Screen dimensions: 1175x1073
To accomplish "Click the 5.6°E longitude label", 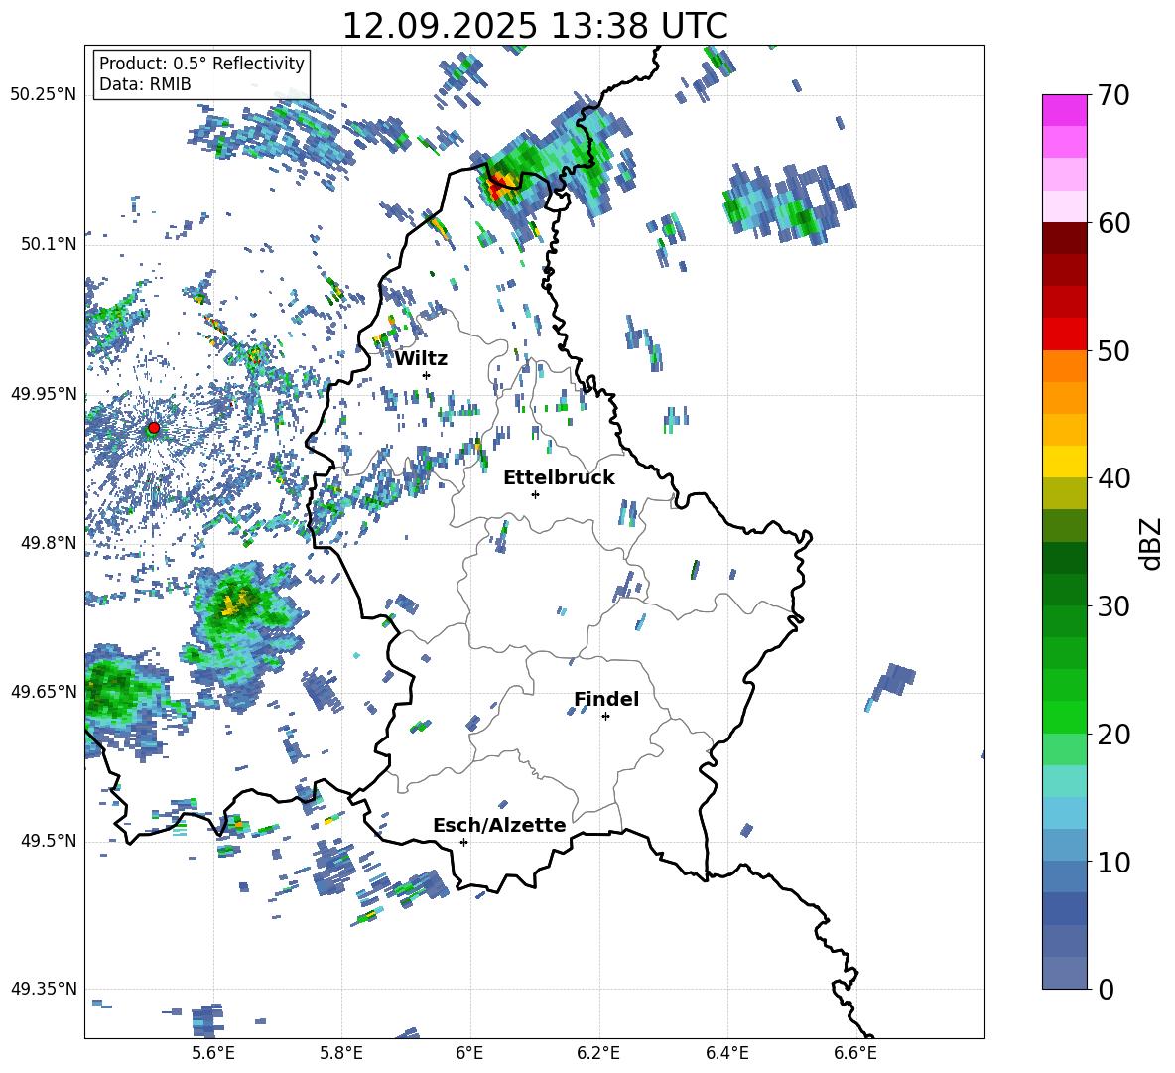I will 213,1053.
